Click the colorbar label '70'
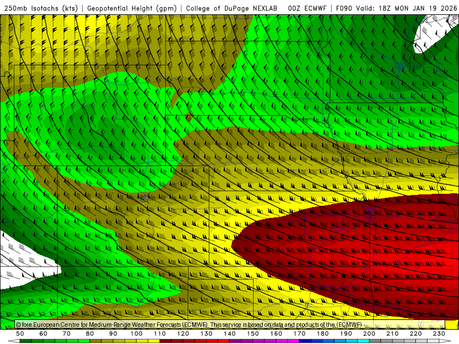Screen dimensions: 459x344 67,334
